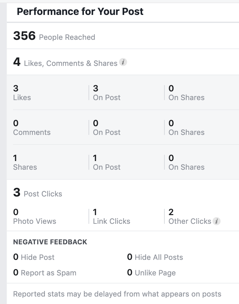The height and width of the screenshot is (304, 239).
Task: Click the Hide Post negative feedback count
Action: point(16,257)
